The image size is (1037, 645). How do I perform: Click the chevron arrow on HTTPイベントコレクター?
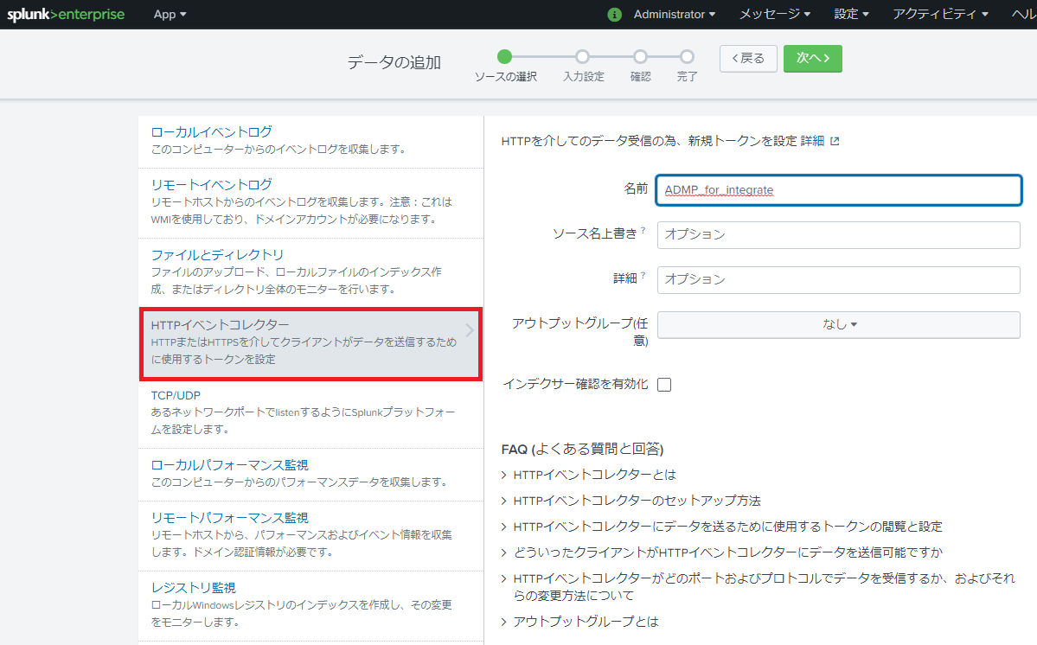coord(470,329)
